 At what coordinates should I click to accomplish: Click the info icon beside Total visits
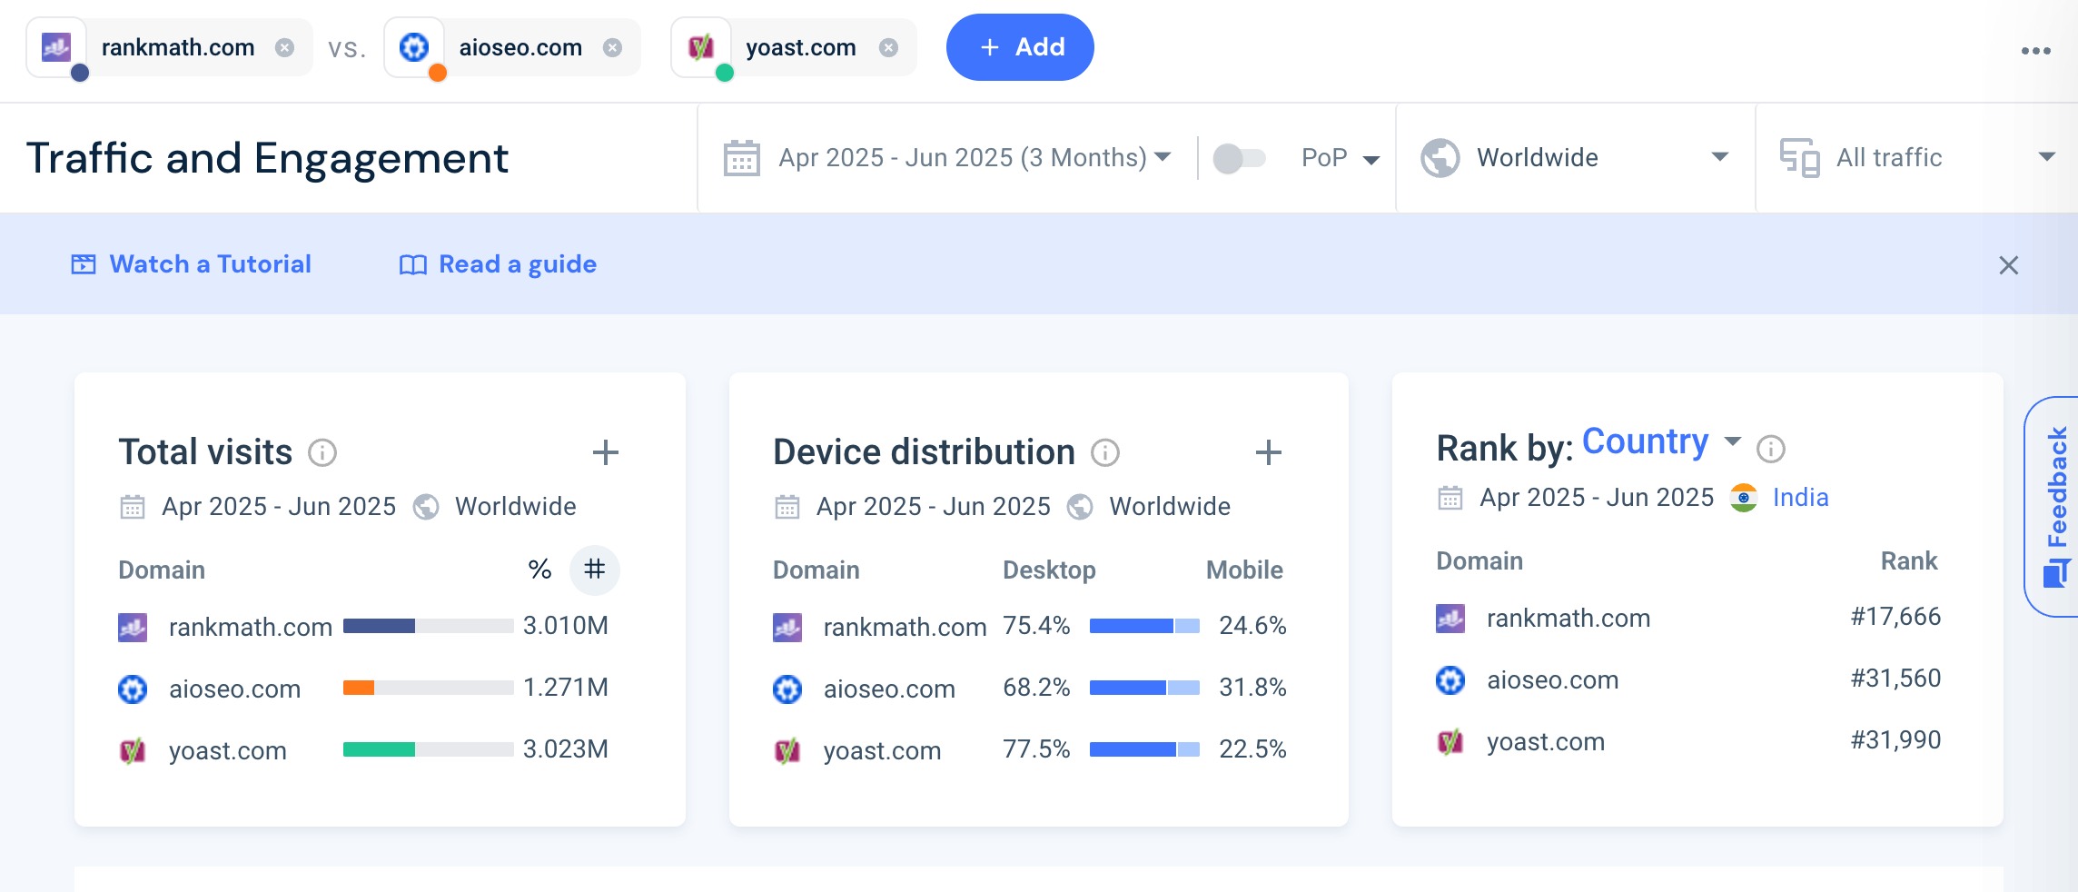[322, 452]
